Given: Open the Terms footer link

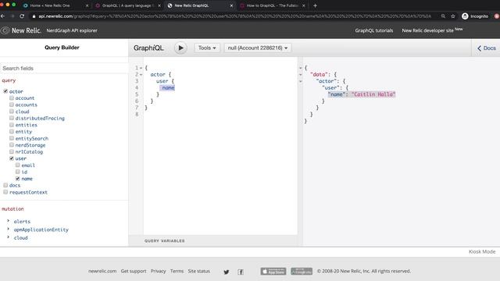Looking at the screenshot, I should coord(177,271).
